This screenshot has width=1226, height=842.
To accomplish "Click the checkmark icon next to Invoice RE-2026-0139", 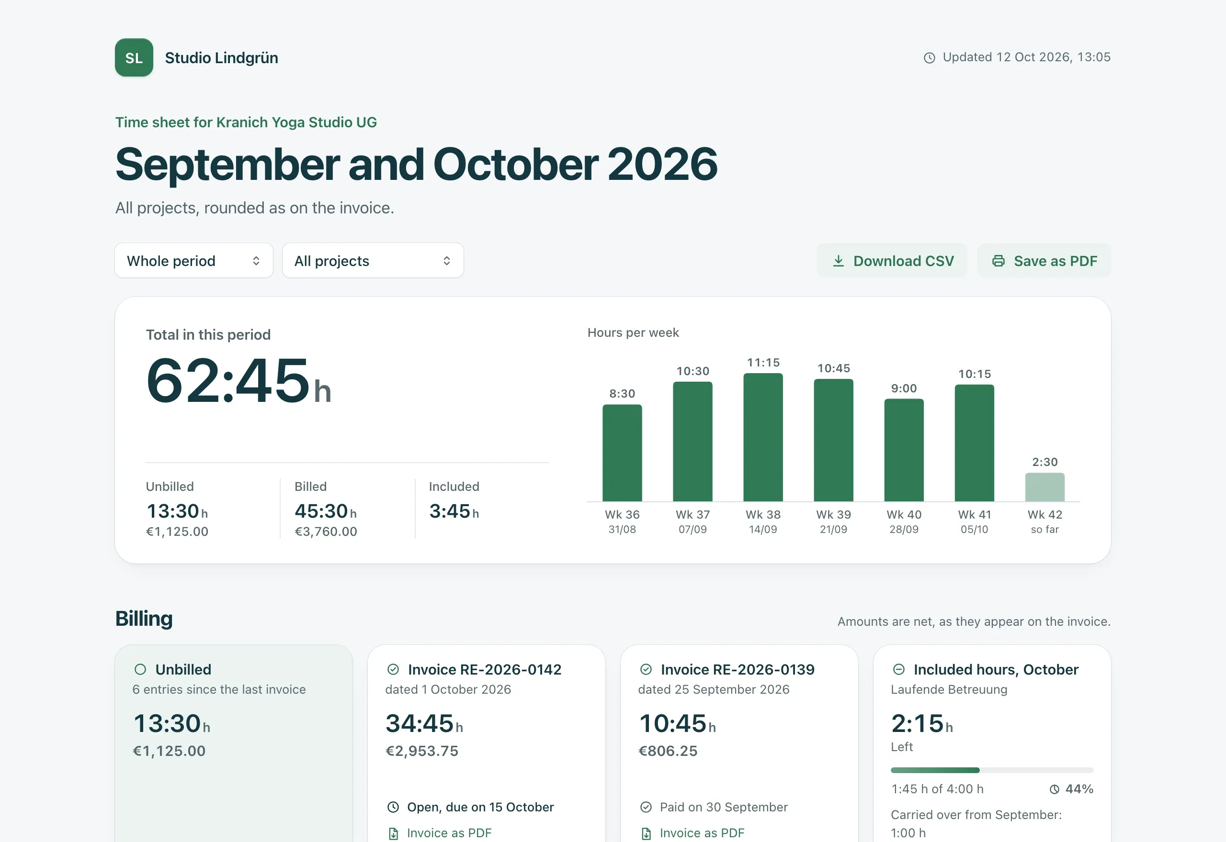I will pos(646,669).
